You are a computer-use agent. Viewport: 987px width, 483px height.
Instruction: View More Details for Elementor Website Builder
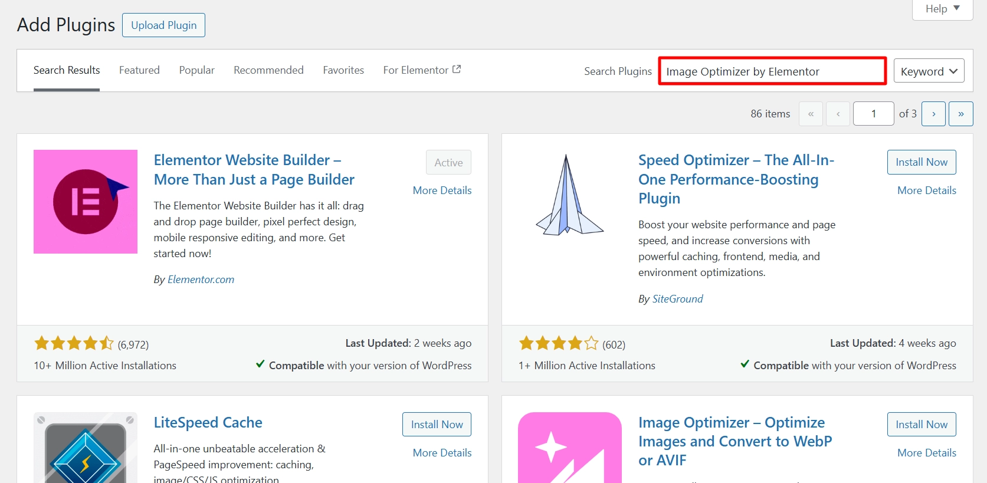click(442, 190)
